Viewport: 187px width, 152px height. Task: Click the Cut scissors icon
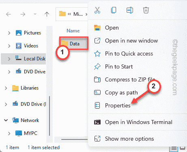click(97, 10)
